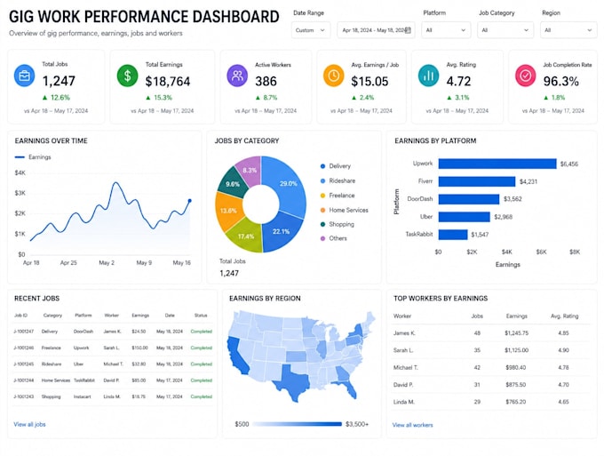
Task: Click the 17.4% donut slice
Action: point(246,236)
